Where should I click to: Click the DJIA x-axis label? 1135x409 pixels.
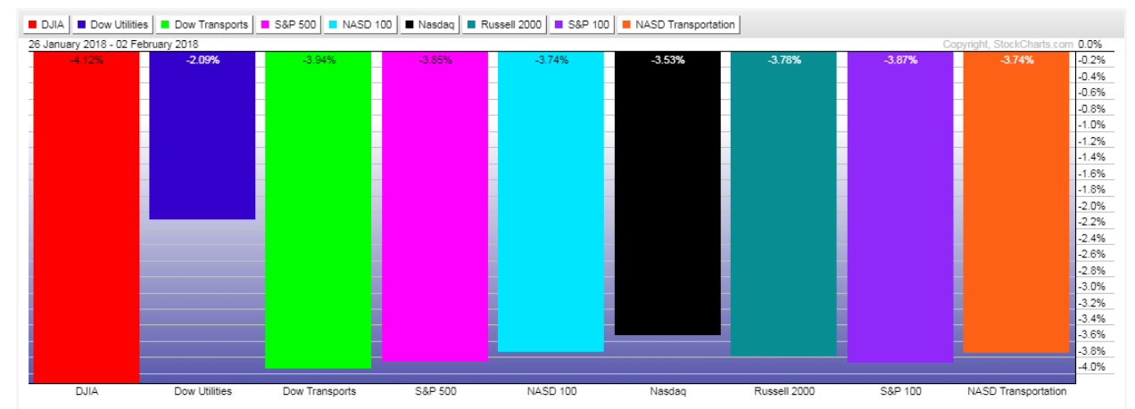pos(86,391)
